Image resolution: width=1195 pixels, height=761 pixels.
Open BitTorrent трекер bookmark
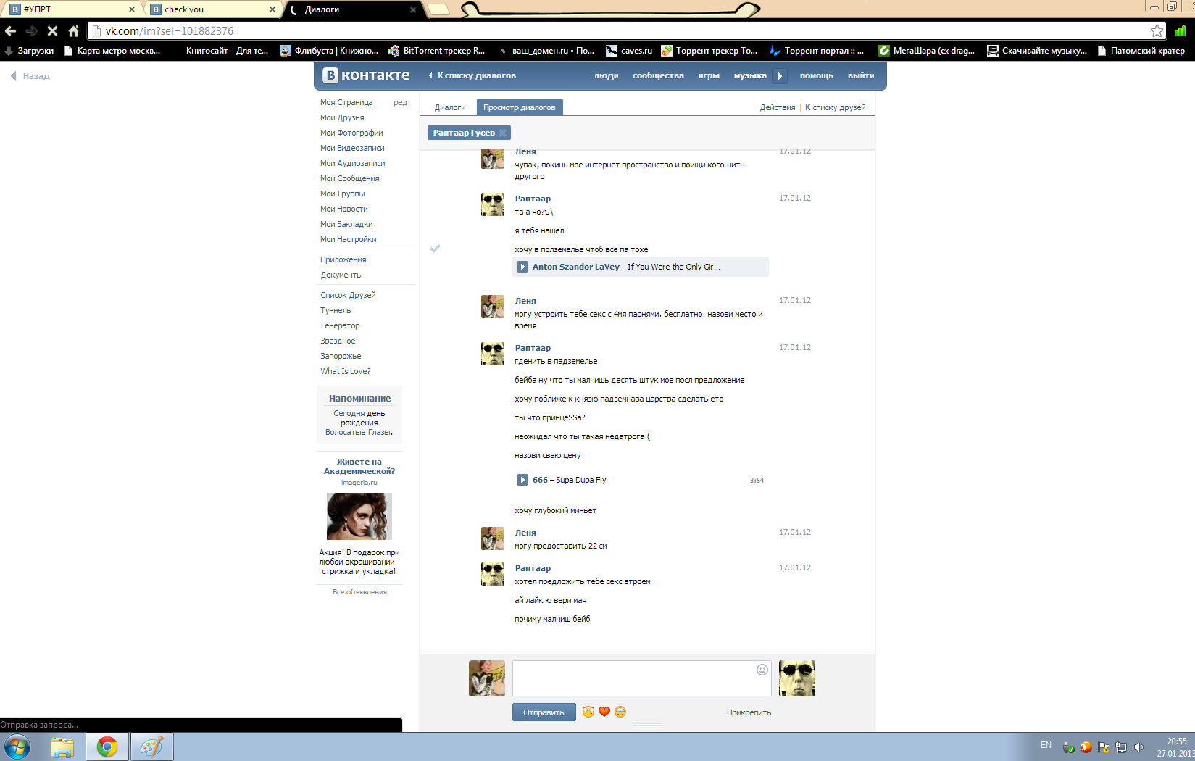click(436, 51)
